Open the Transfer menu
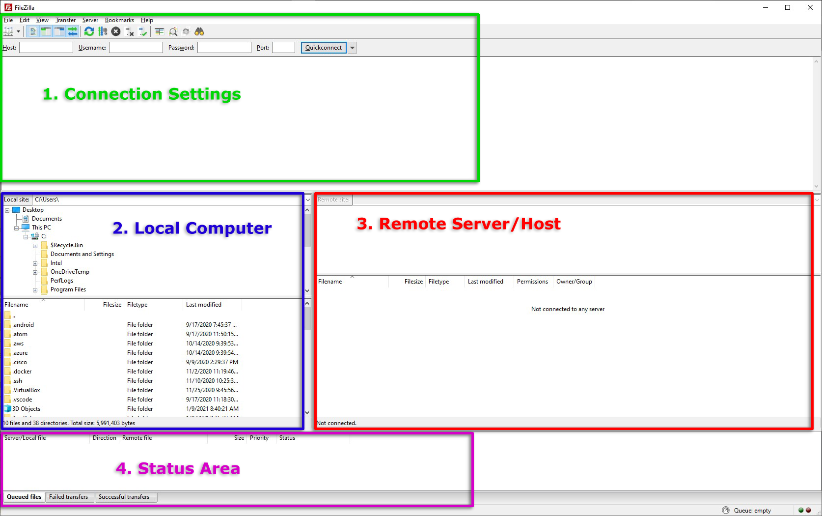 coord(65,20)
